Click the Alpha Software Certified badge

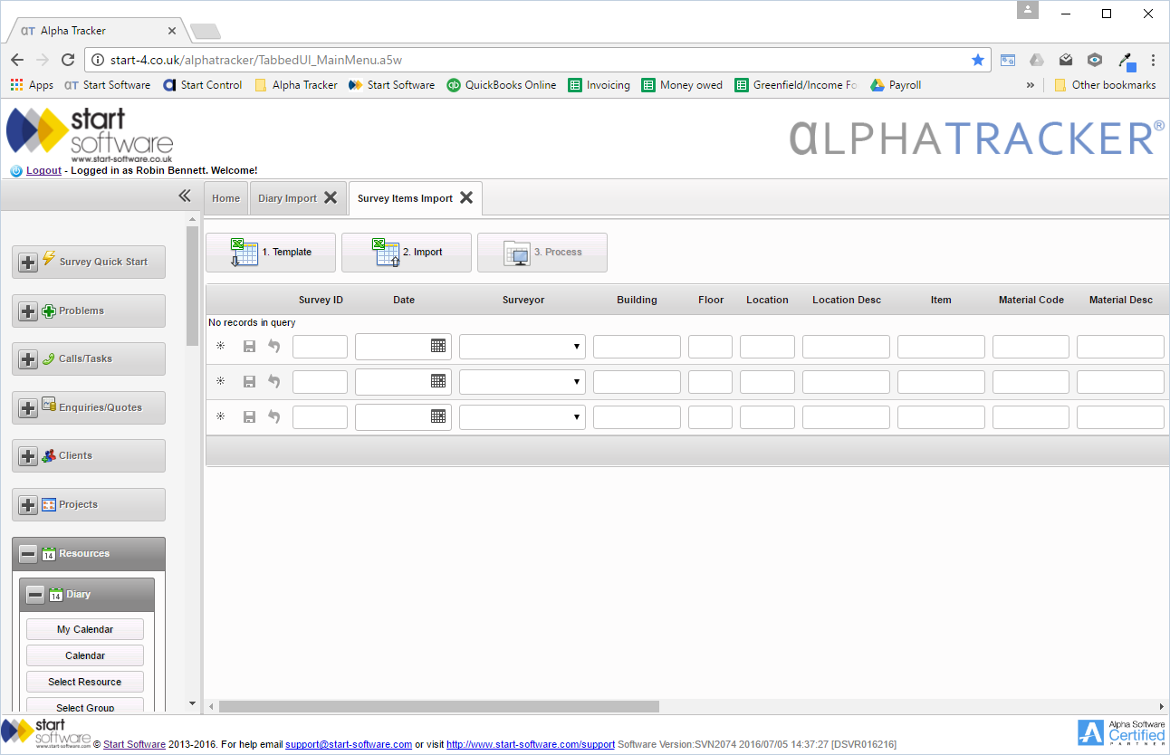coord(1120,731)
